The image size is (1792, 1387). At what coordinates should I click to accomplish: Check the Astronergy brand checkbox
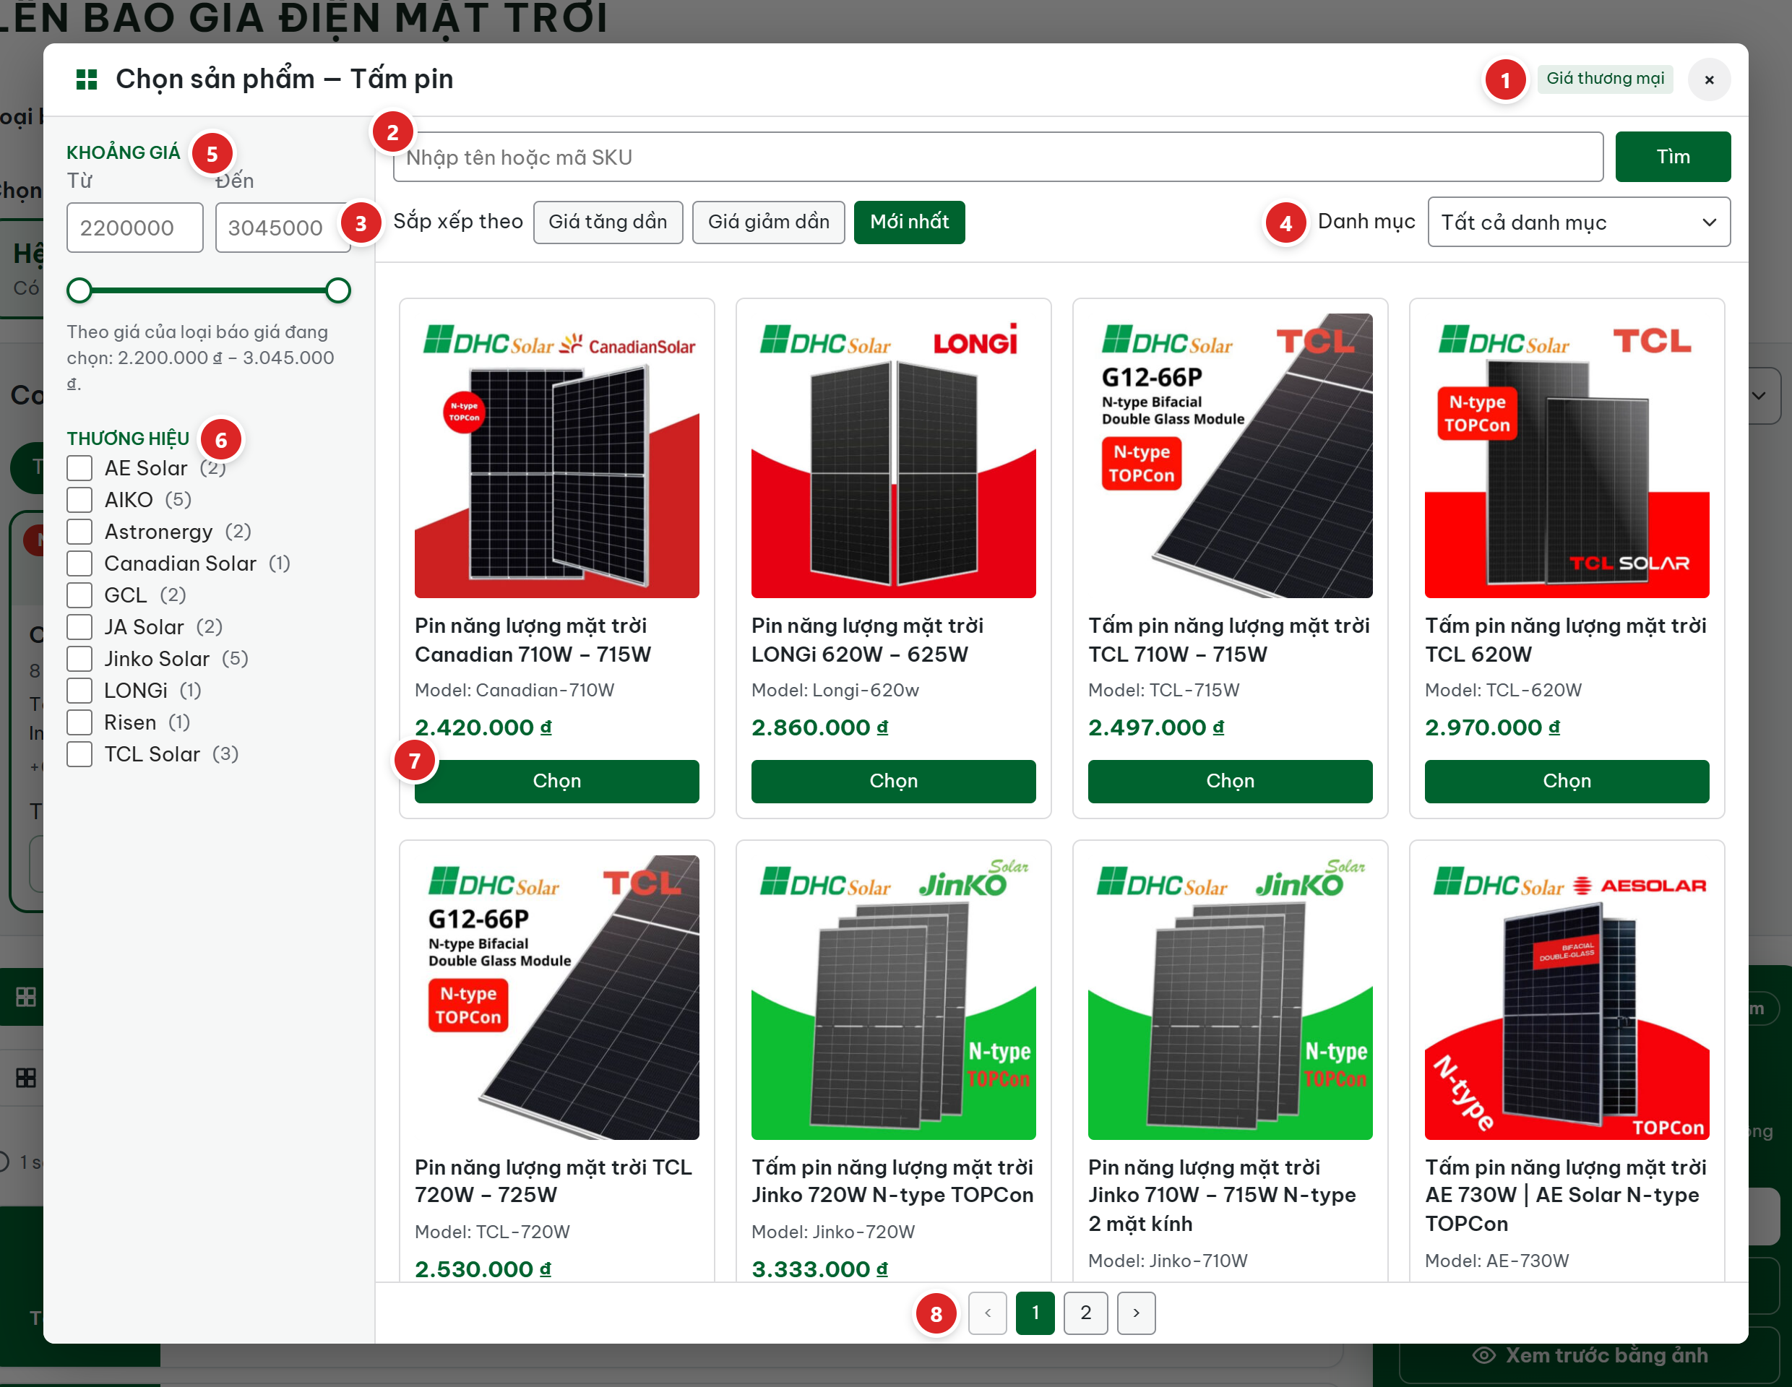tap(79, 532)
